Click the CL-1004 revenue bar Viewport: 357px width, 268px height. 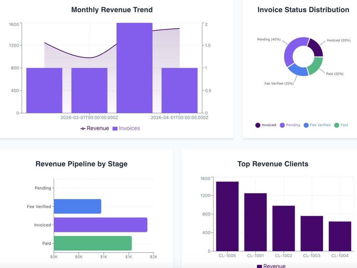point(340,236)
